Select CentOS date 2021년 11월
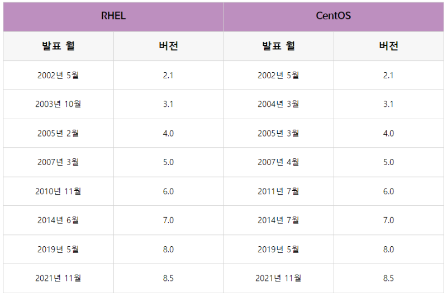The height and width of the screenshot is (296, 447). click(278, 278)
